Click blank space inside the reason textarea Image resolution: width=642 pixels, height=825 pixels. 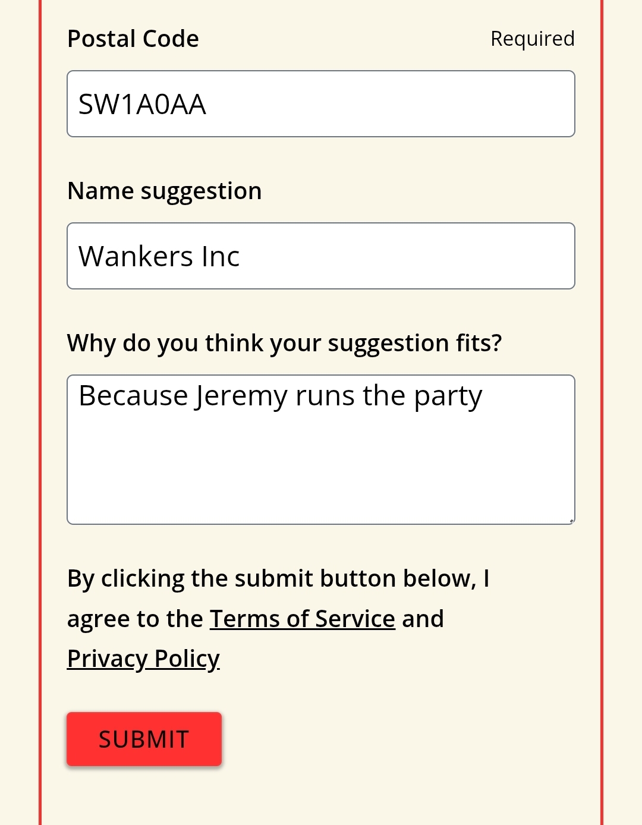(321, 476)
